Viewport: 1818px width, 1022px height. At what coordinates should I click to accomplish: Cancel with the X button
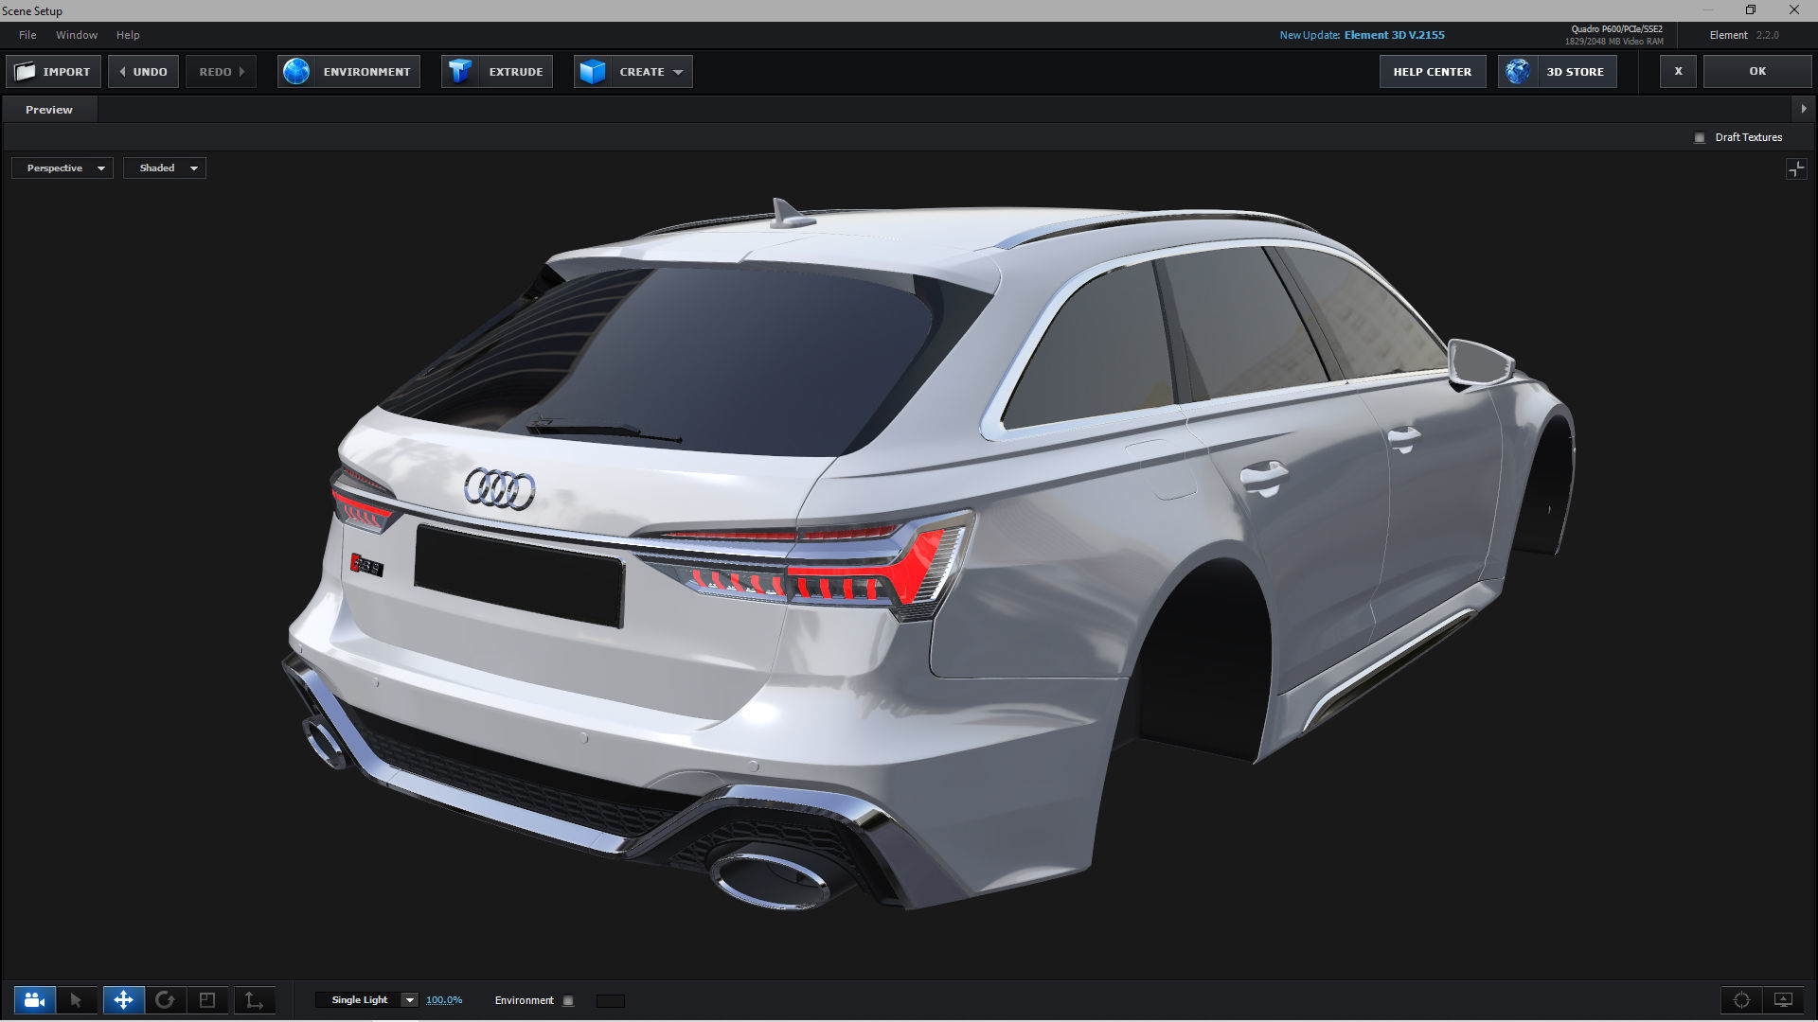coord(1678,72)
